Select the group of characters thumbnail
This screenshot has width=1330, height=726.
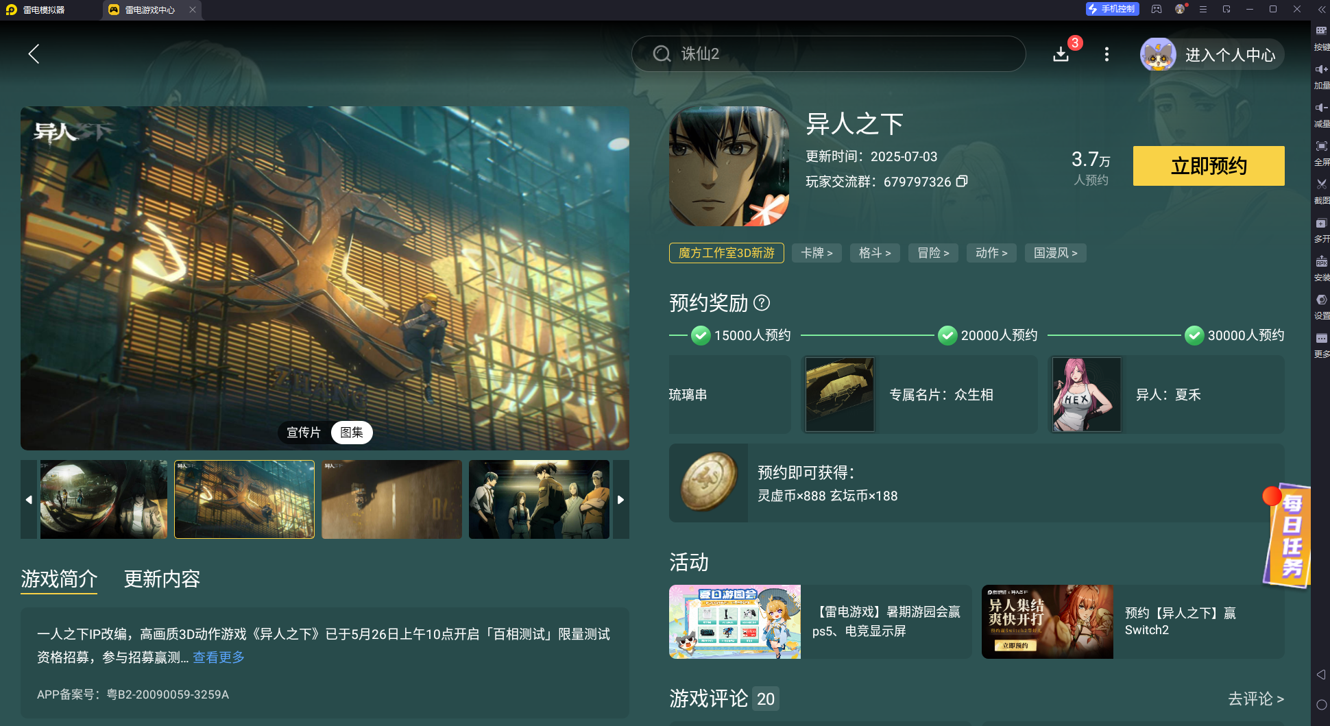(x=539, y=499)
